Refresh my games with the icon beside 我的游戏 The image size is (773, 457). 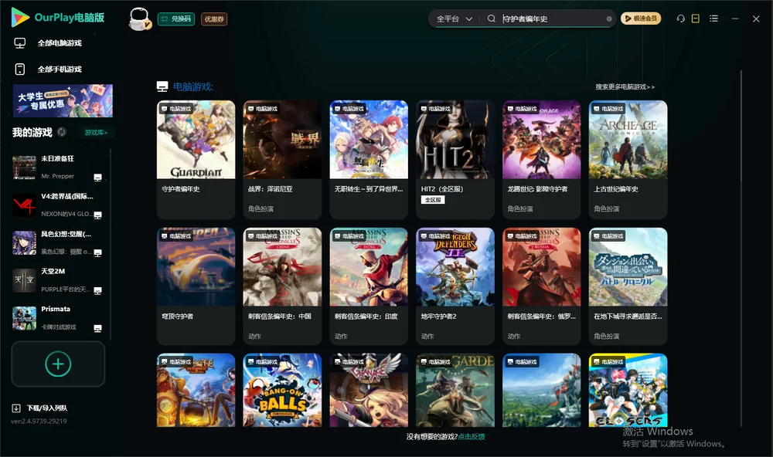[62, 132]
